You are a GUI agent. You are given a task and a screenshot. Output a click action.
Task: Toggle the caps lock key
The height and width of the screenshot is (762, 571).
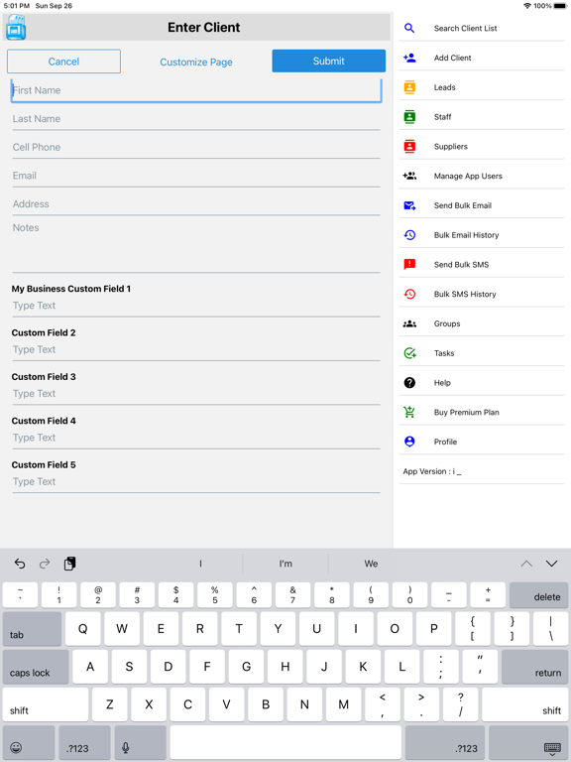(36, 667)
